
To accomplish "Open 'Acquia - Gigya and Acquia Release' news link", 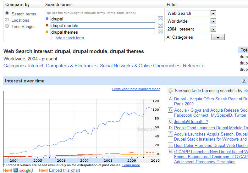I will pyautogui.click(x=211, y=113).
